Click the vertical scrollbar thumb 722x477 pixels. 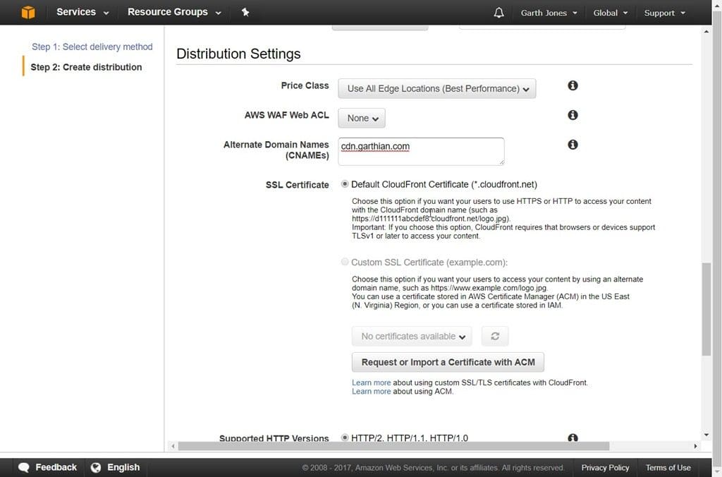706,309
